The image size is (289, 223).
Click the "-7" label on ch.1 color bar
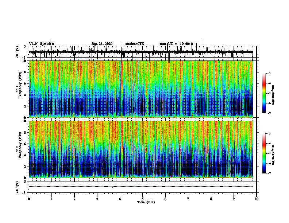269,113
